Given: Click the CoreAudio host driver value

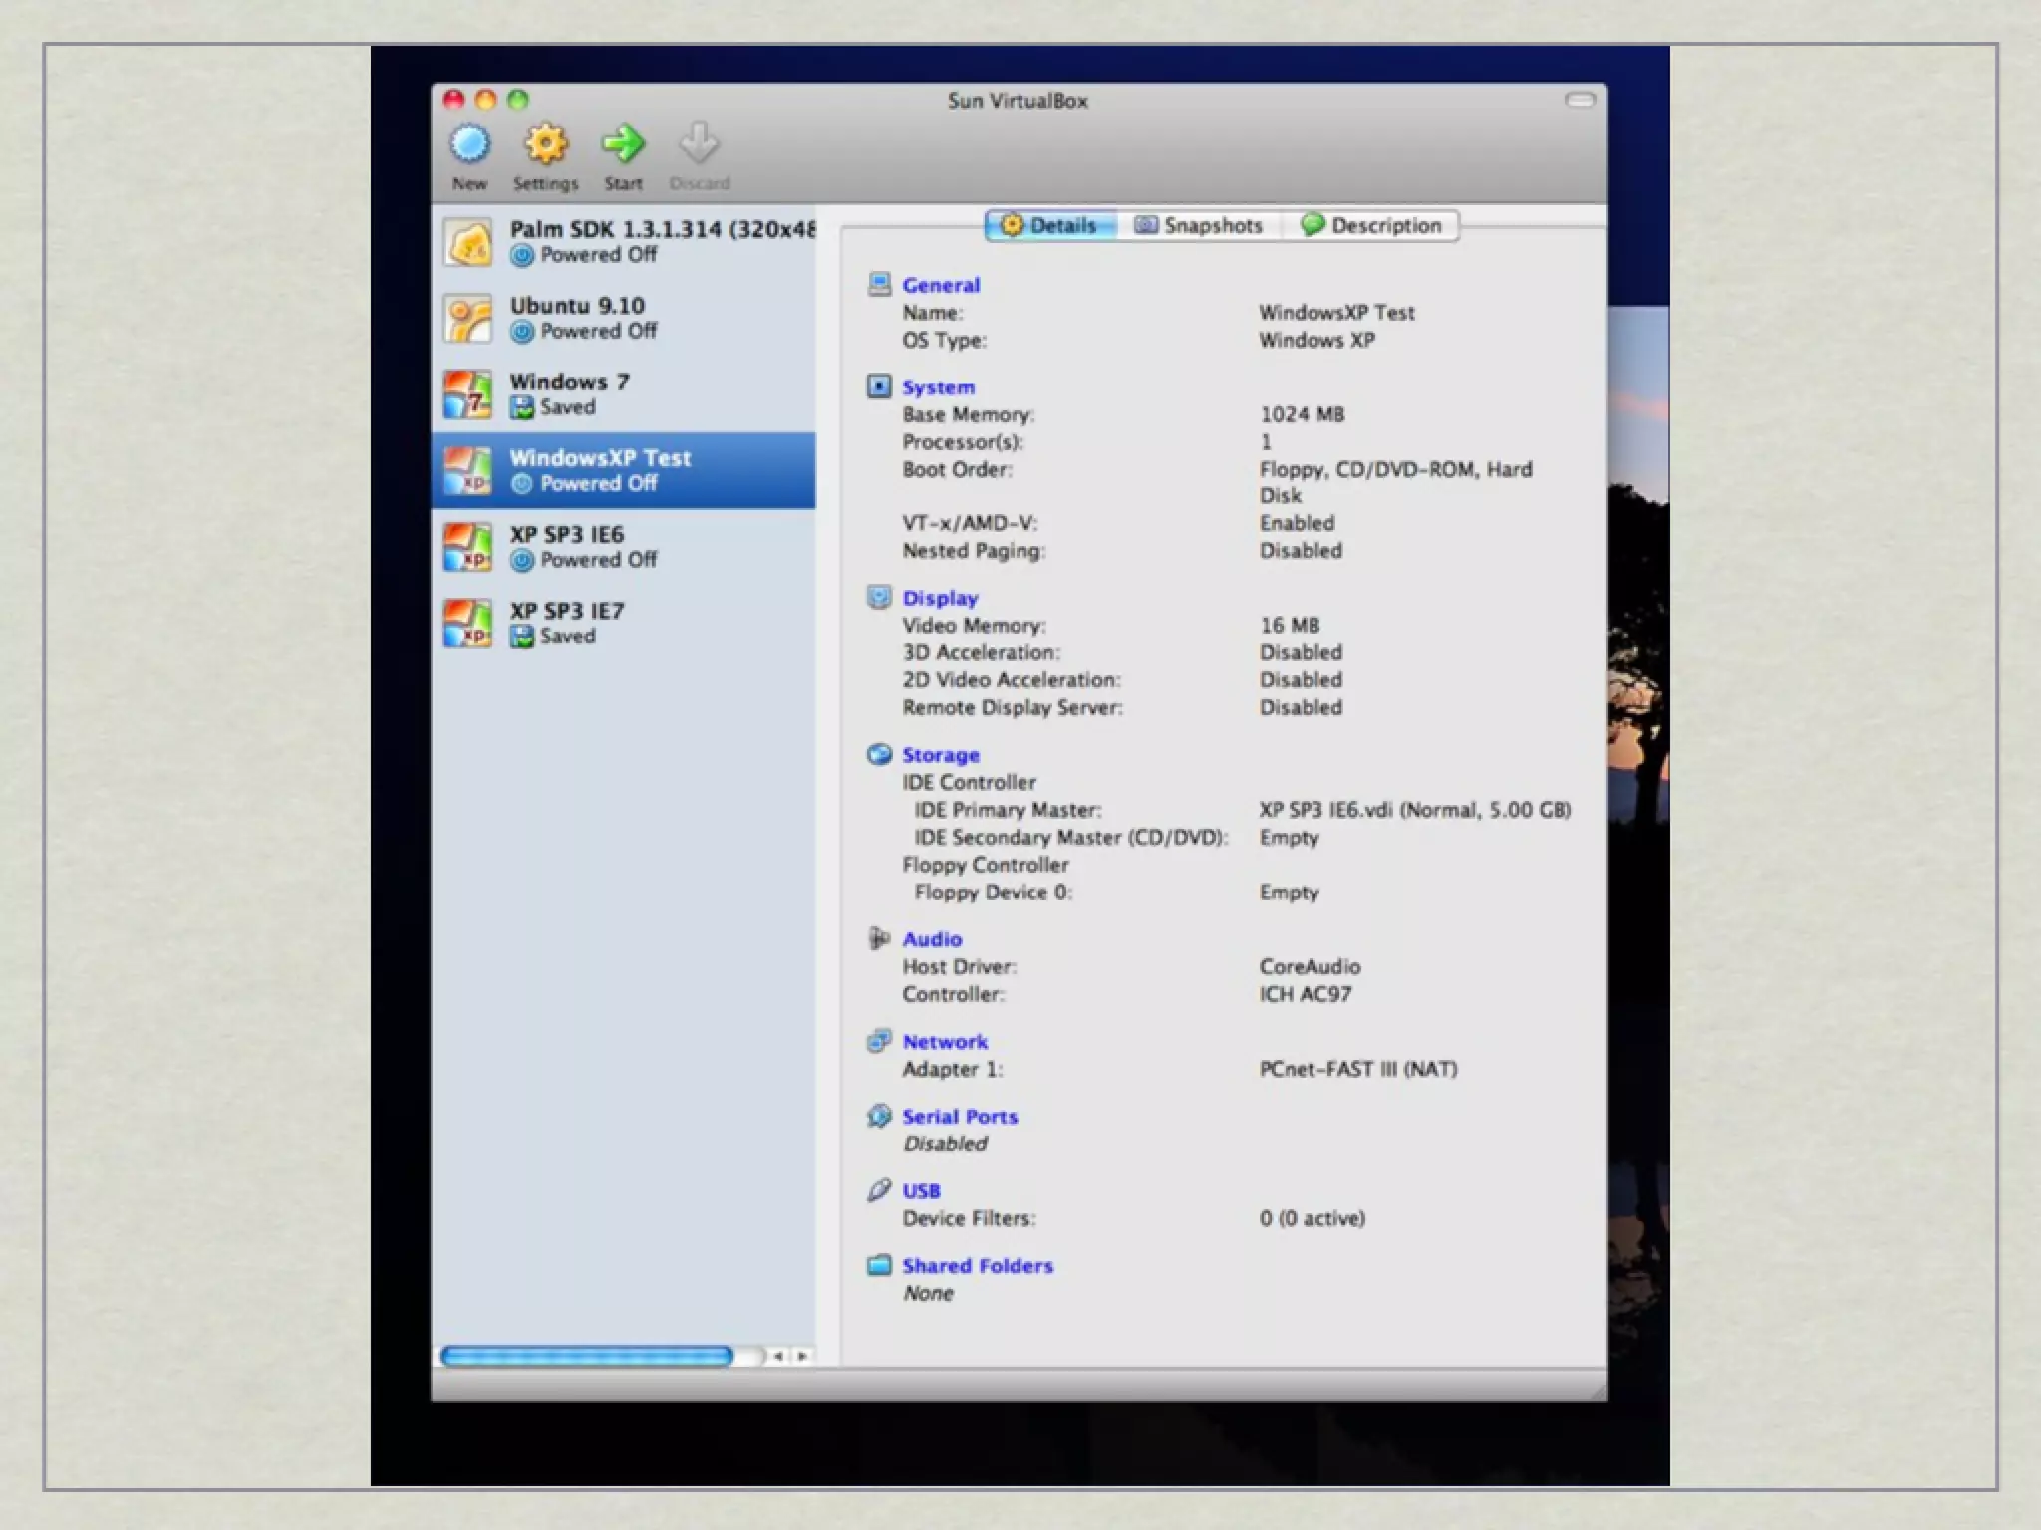Looking at the screenshot, I should click(x=1310, y=966).
